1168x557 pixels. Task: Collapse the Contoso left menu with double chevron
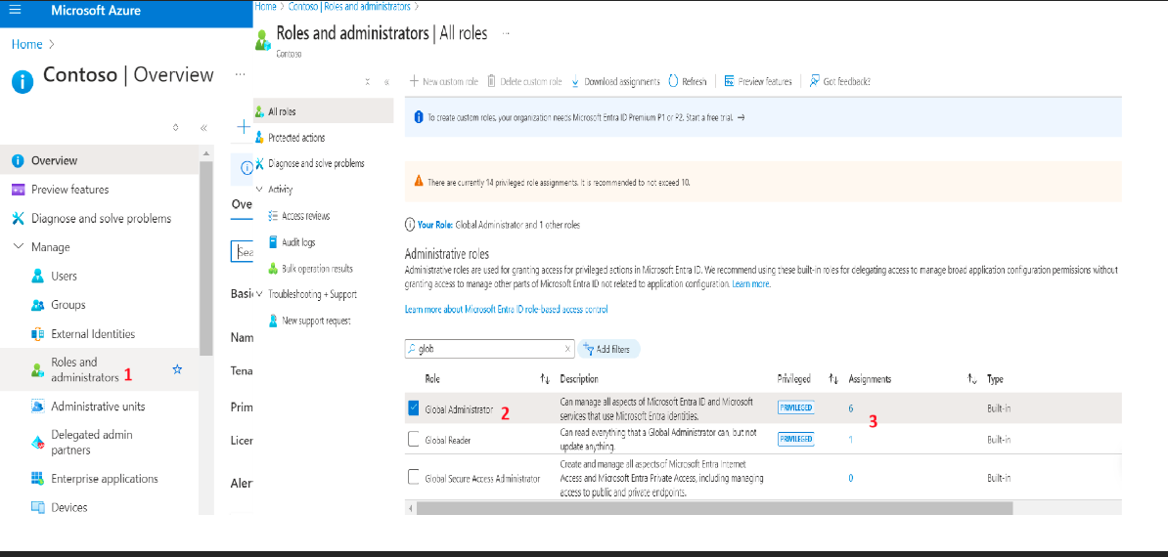point(203,128)
